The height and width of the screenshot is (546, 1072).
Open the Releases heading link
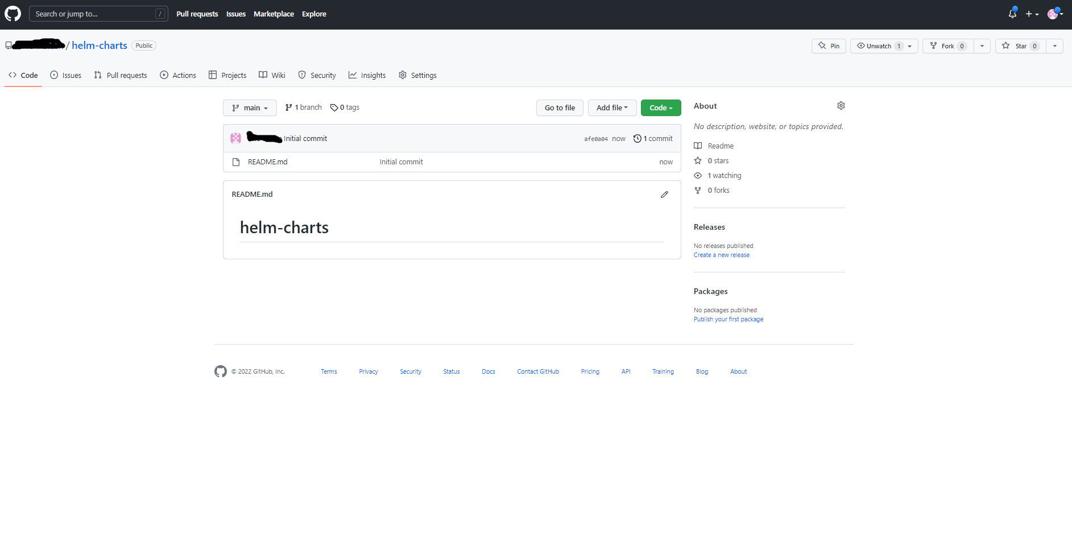coord(709,227)
